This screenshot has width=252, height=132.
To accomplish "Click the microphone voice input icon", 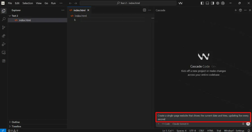I will (243, 124).
